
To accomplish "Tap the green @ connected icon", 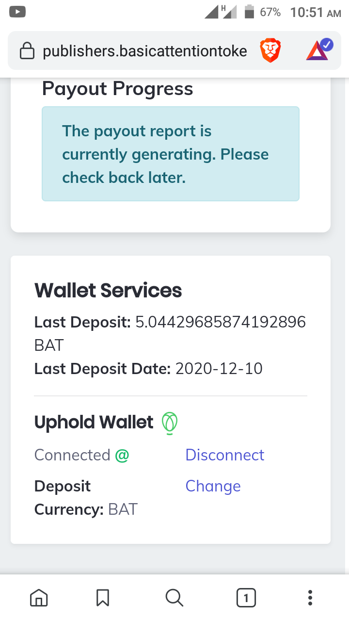I will (x=122, y=455).
